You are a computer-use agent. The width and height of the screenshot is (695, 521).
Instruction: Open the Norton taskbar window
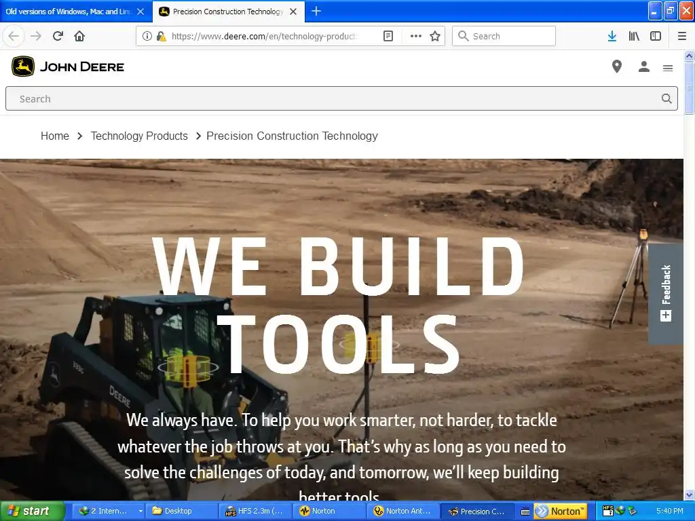pos(328,511)
